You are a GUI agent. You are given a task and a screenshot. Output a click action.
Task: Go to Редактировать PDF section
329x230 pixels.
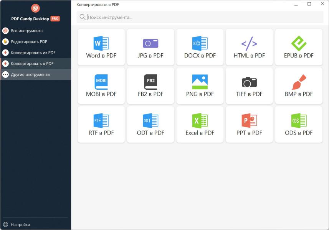pos(29,42)
